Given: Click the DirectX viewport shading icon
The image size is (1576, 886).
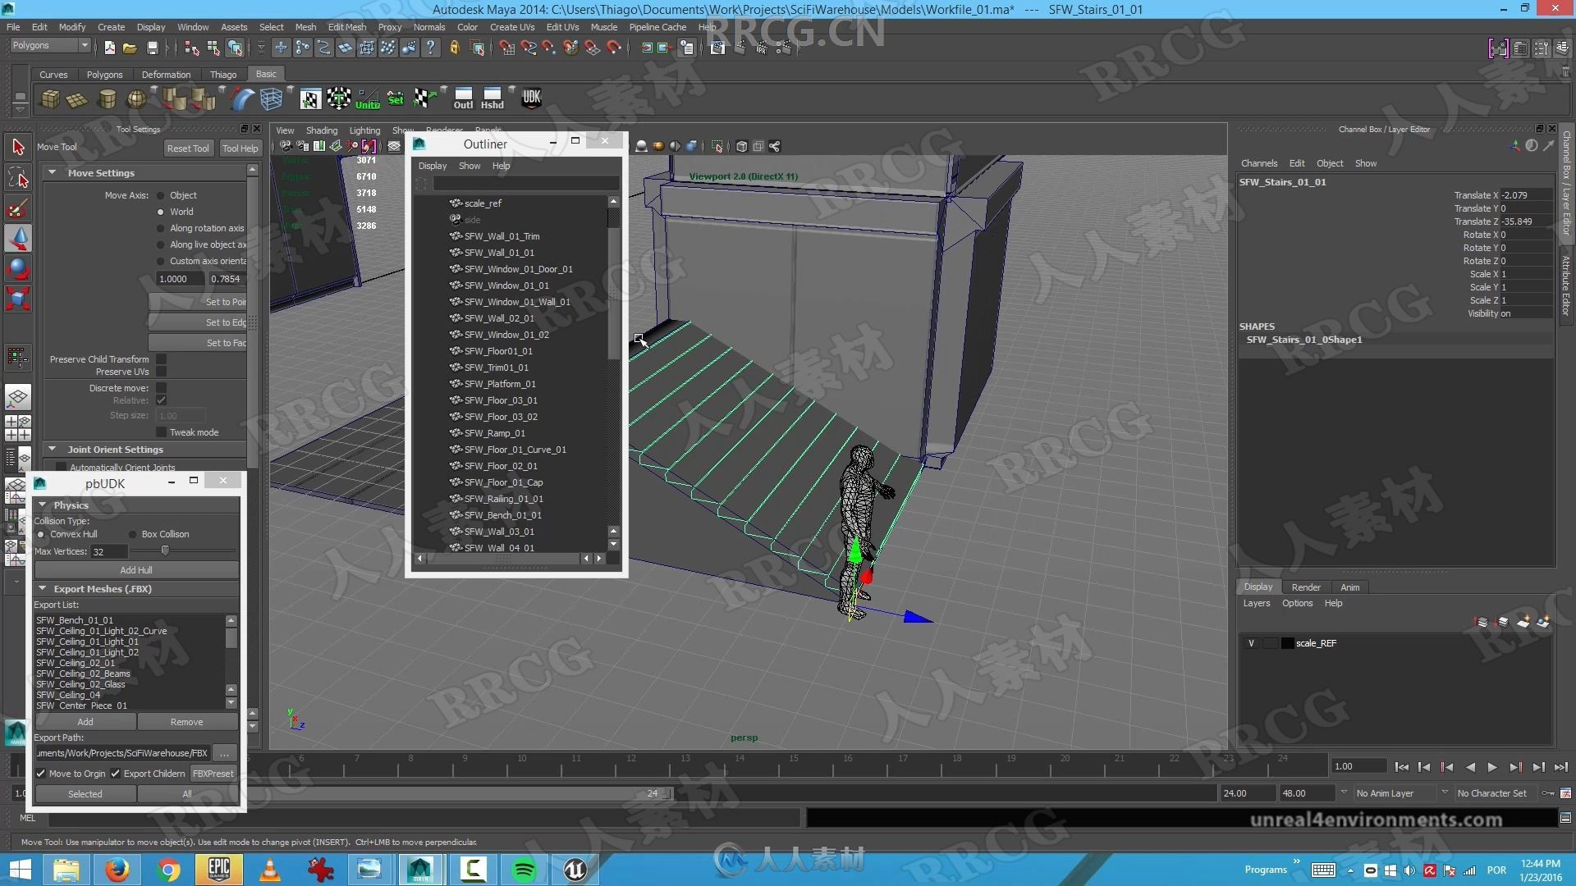Looking at the screenshot, I should (689, 146).
